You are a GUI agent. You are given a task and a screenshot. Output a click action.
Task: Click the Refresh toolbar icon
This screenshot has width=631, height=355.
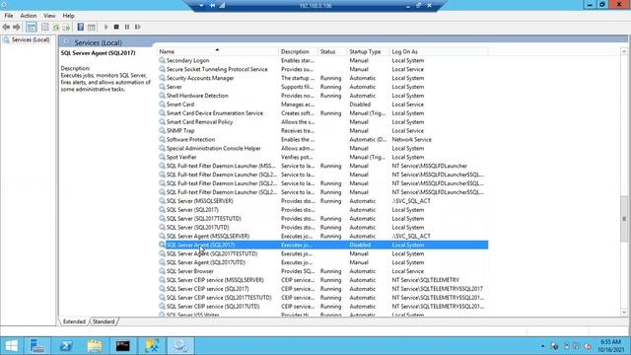(x=56, y=27)
